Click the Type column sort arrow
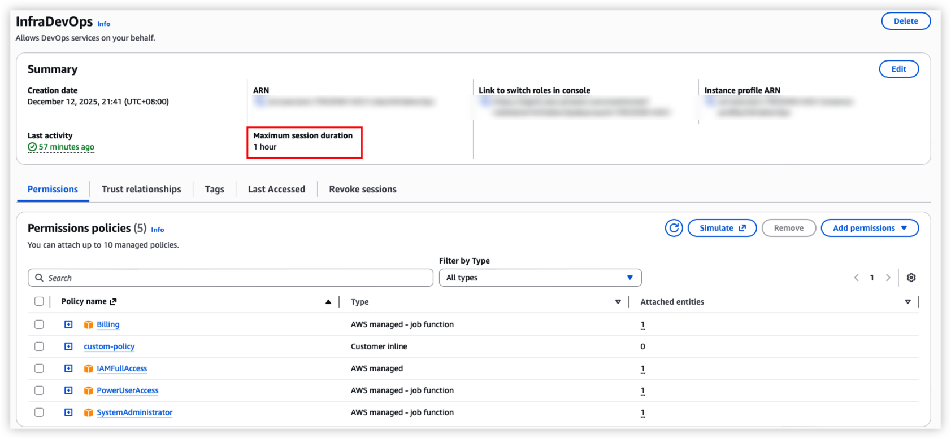Screen dimensions: 951x439 [x=618, y=302]
